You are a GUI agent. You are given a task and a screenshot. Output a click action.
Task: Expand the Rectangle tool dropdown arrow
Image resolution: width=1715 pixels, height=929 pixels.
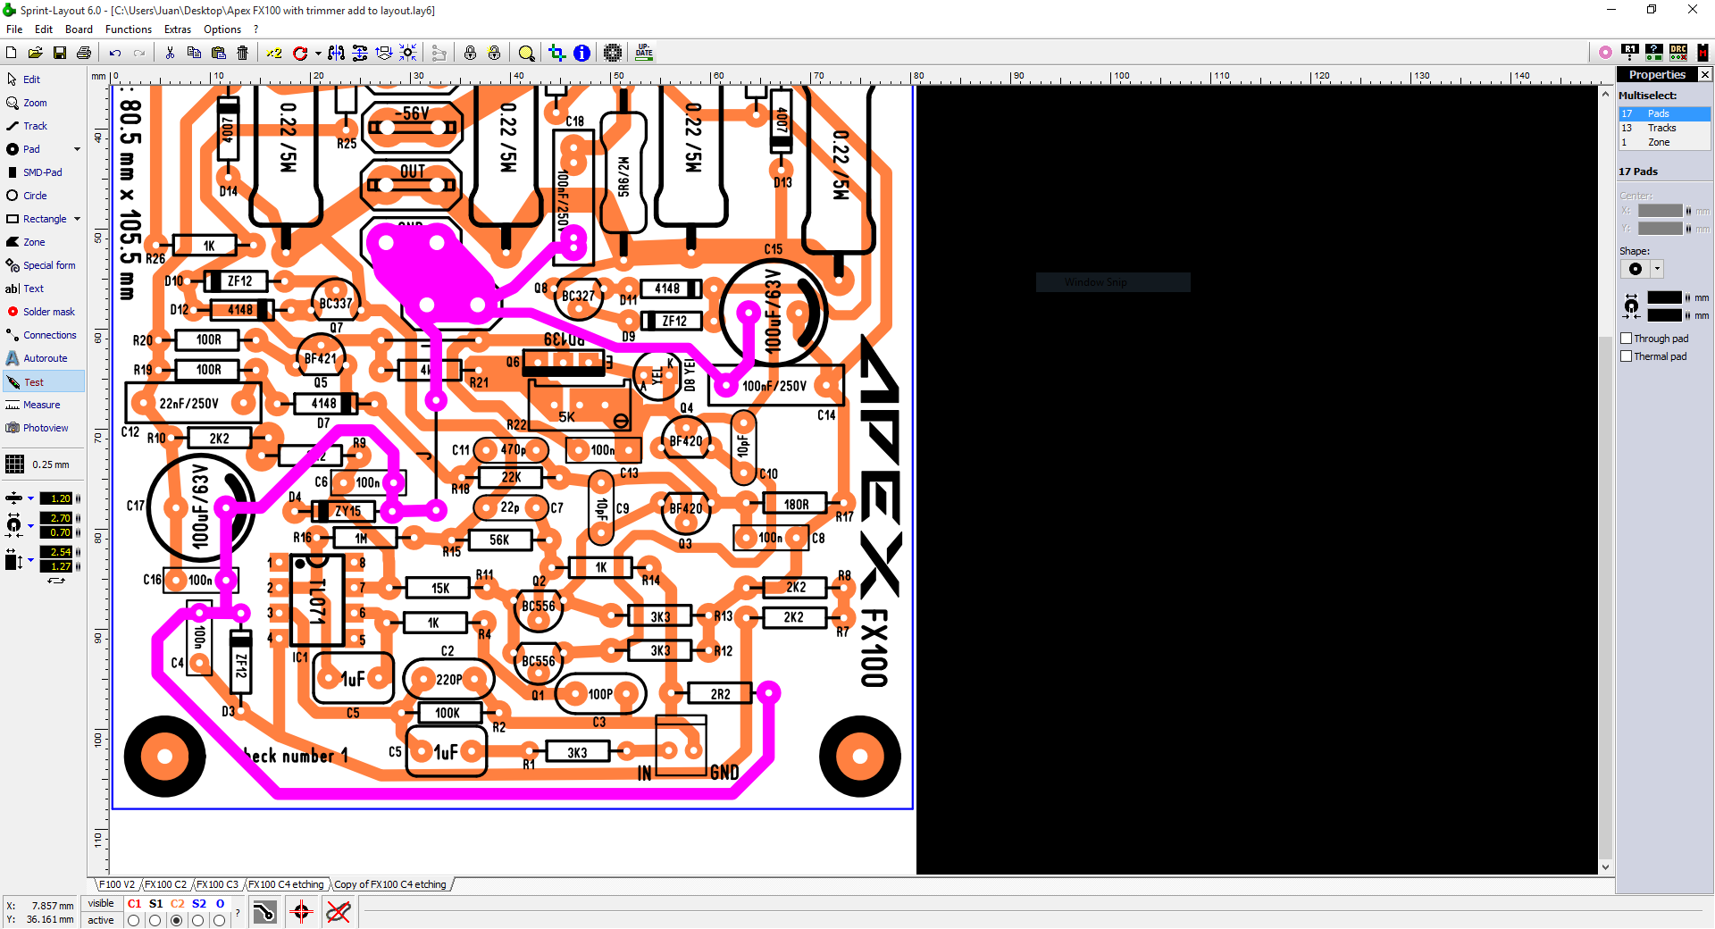click(77, 219)
